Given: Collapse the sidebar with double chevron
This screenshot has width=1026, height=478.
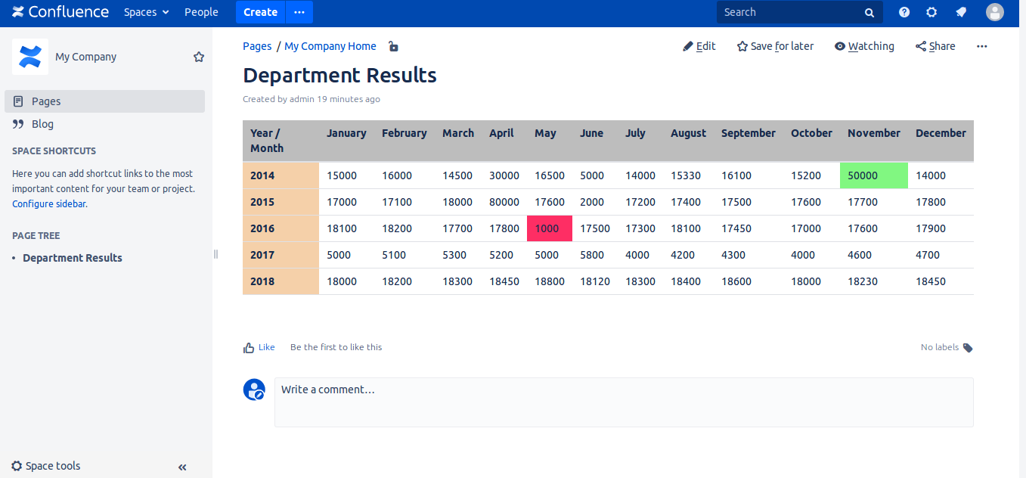Looking at the screenshot, I should pyautogui.click(x=182, y=467).
